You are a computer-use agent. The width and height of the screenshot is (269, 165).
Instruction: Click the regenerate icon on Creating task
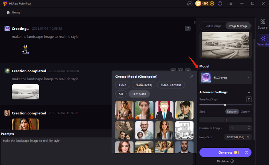tap(188, 29)
